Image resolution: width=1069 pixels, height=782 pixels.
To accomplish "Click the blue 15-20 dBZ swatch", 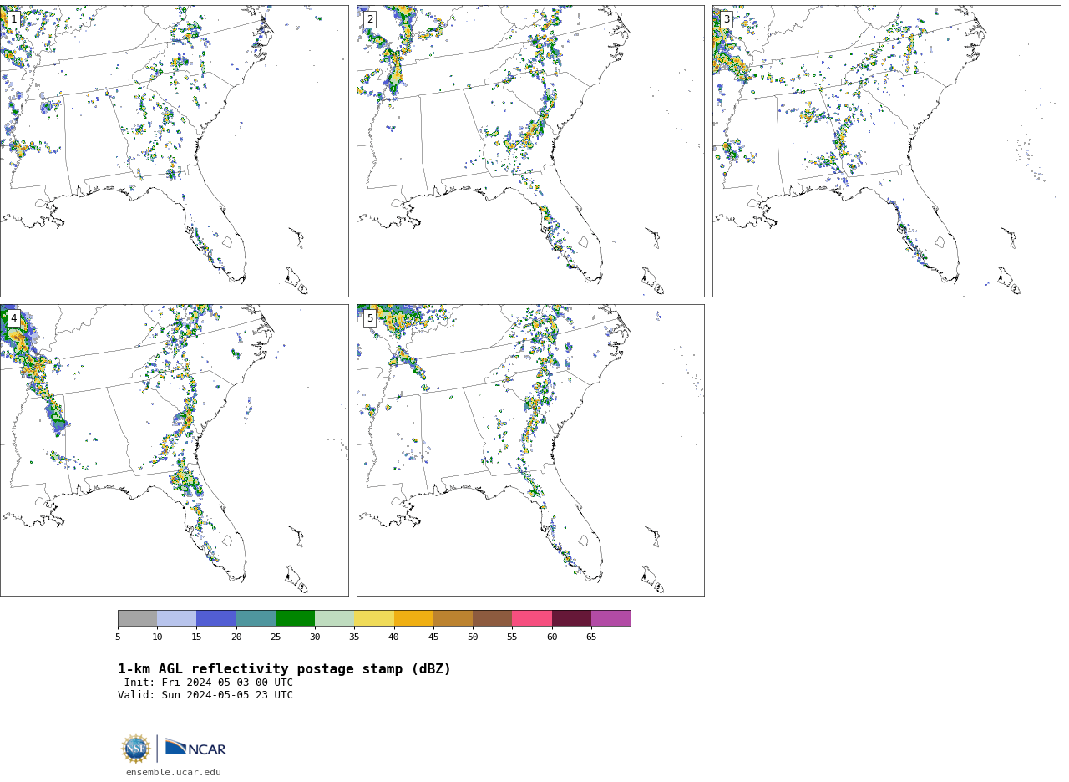I will click(x=216, y=618).
